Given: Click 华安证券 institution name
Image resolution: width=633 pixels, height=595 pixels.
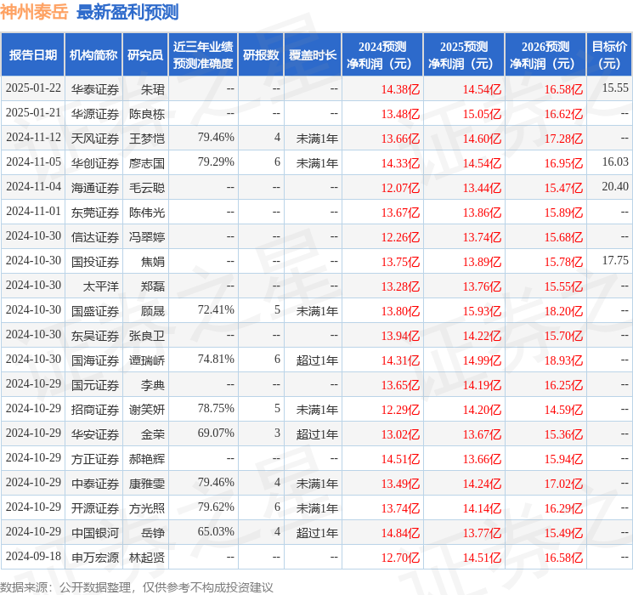Looking at the screenshot, I should [95, 434].
